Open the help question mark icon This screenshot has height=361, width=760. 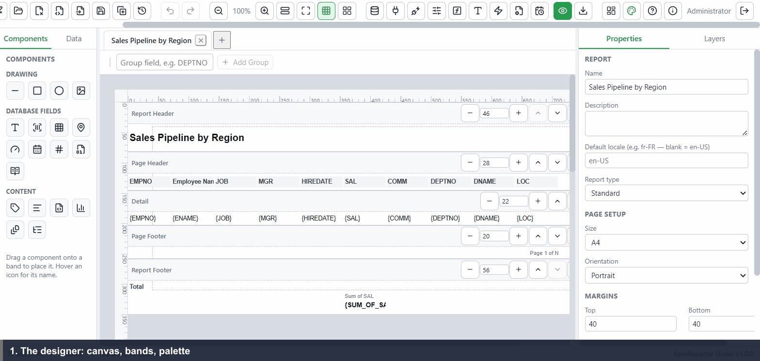(652, 11)
